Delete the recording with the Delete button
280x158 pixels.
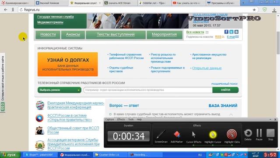pos(248,135)
